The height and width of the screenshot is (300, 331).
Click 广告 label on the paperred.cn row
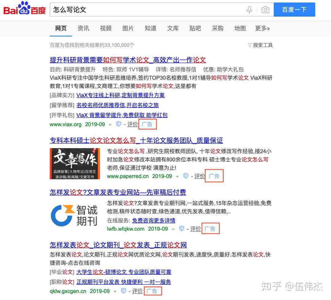[x=214, y=176]
